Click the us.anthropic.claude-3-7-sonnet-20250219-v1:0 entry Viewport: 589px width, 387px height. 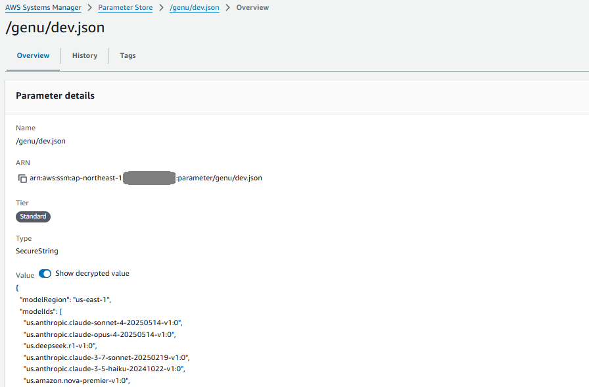click(x=106, y=357)
